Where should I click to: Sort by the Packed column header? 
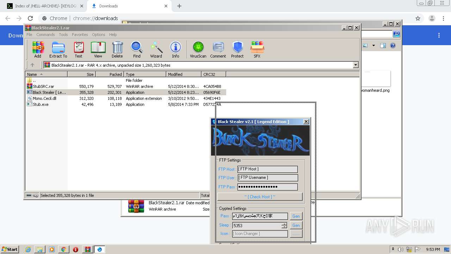[110, 74]
